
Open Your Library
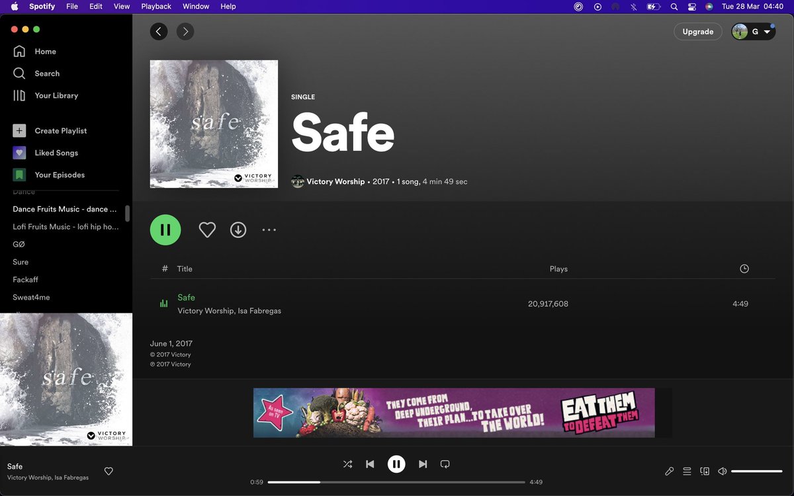tap(46, 95)
